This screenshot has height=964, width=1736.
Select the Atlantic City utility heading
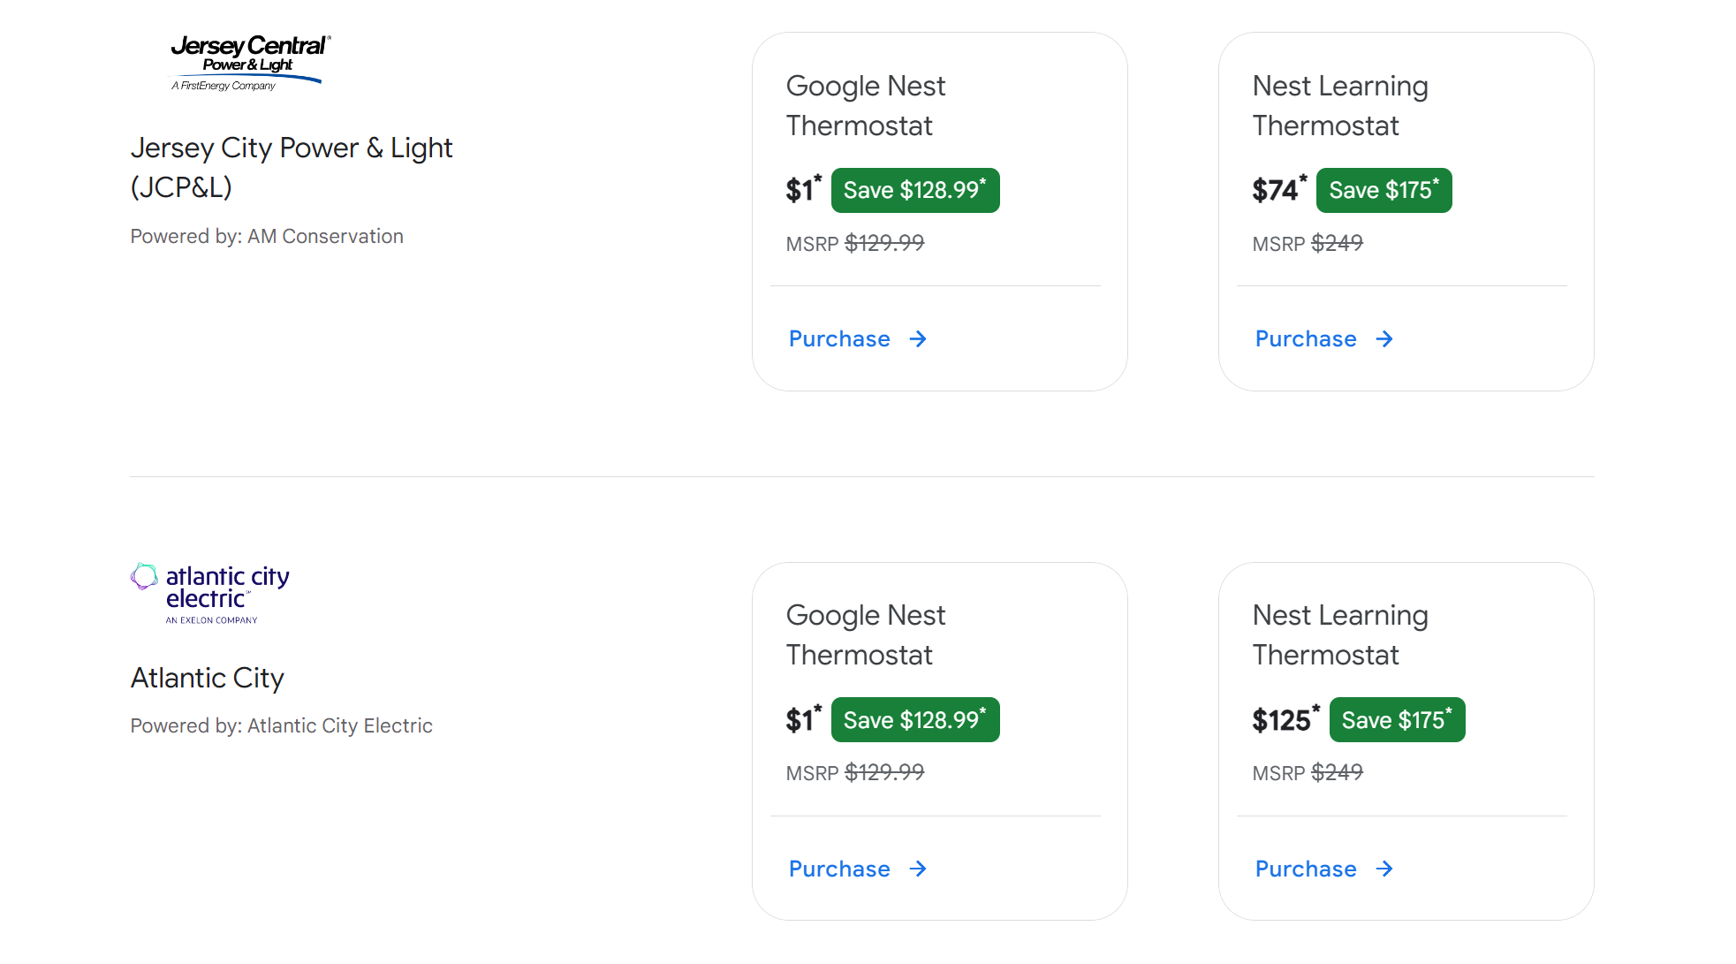coord(208,678)
